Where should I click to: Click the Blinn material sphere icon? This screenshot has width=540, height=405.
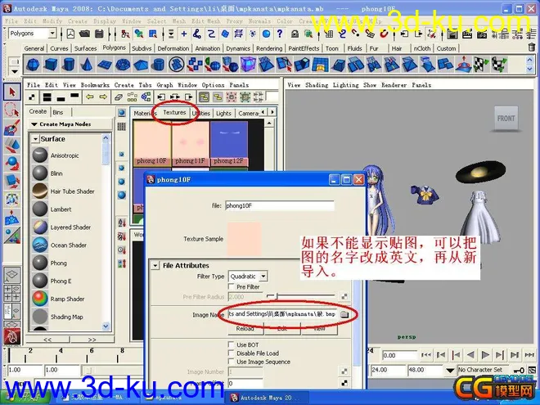pos(40,173)
